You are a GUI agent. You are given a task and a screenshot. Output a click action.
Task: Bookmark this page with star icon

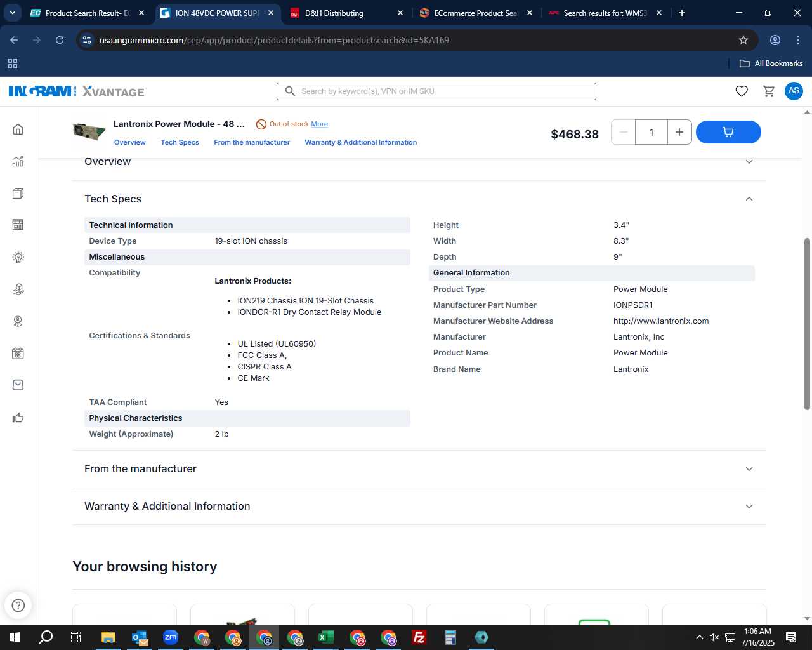coord(743,40)
